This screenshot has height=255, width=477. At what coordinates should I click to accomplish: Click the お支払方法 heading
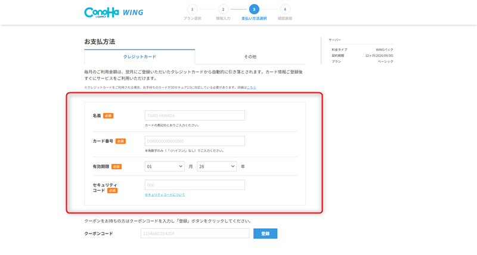[x=100, y=42]
